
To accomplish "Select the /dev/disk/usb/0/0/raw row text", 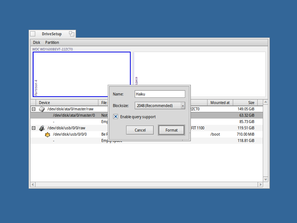I will [x=66, y=128].
